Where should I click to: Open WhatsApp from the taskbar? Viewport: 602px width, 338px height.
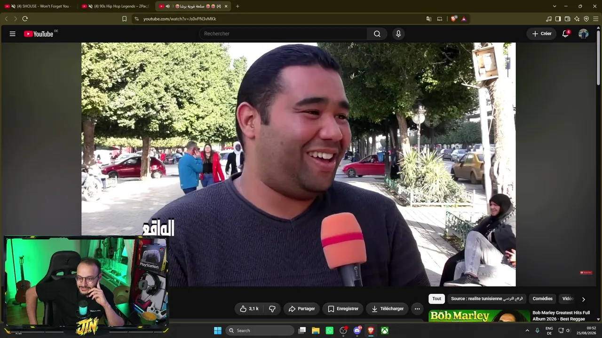point(329,330)
